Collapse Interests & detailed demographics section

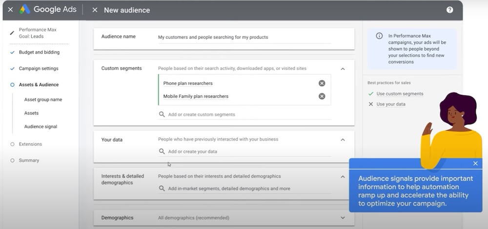(x=343, y=176)
